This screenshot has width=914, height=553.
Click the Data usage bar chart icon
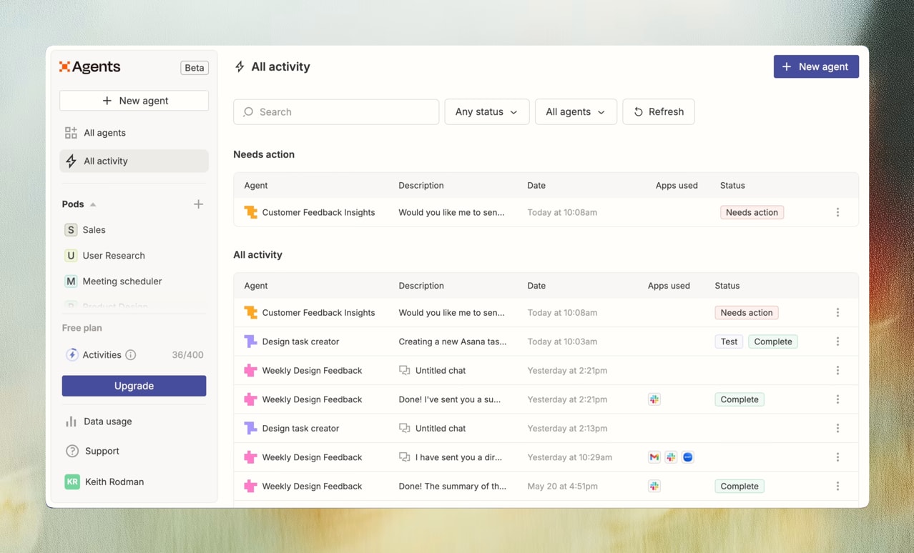(71, 421)
